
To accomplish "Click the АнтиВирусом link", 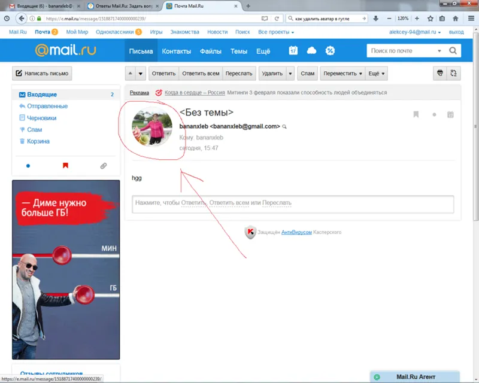I will point(296,232).
